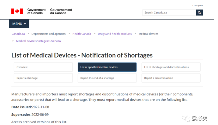Focus the Search Canada.ca field
Image resolution: width=218 pixels, height=125 pixels.
pos(169,13)
